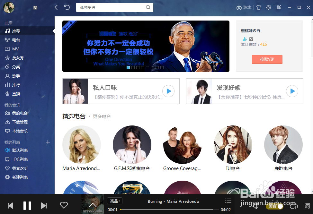313x214 pixels.
Task: Show lyrics with the 词 button
Action: click(x=307, y=206)
